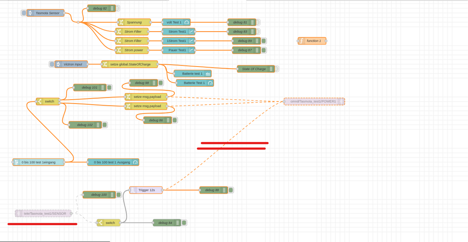
Task: Click the list icon on State Of Charge debug node
Action: pyautogui.click(x=271, y=69)
